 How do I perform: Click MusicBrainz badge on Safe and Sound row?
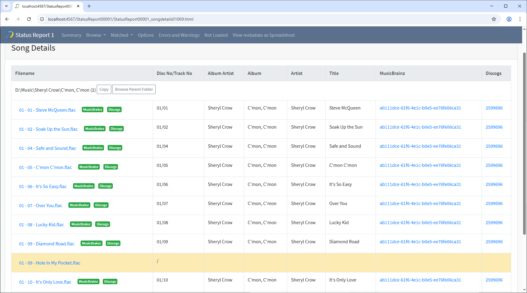click(x=93, y=148)
